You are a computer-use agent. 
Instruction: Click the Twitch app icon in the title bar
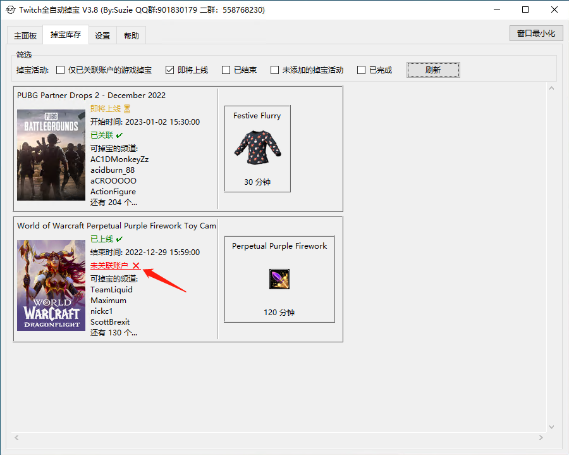coord(11,9)
